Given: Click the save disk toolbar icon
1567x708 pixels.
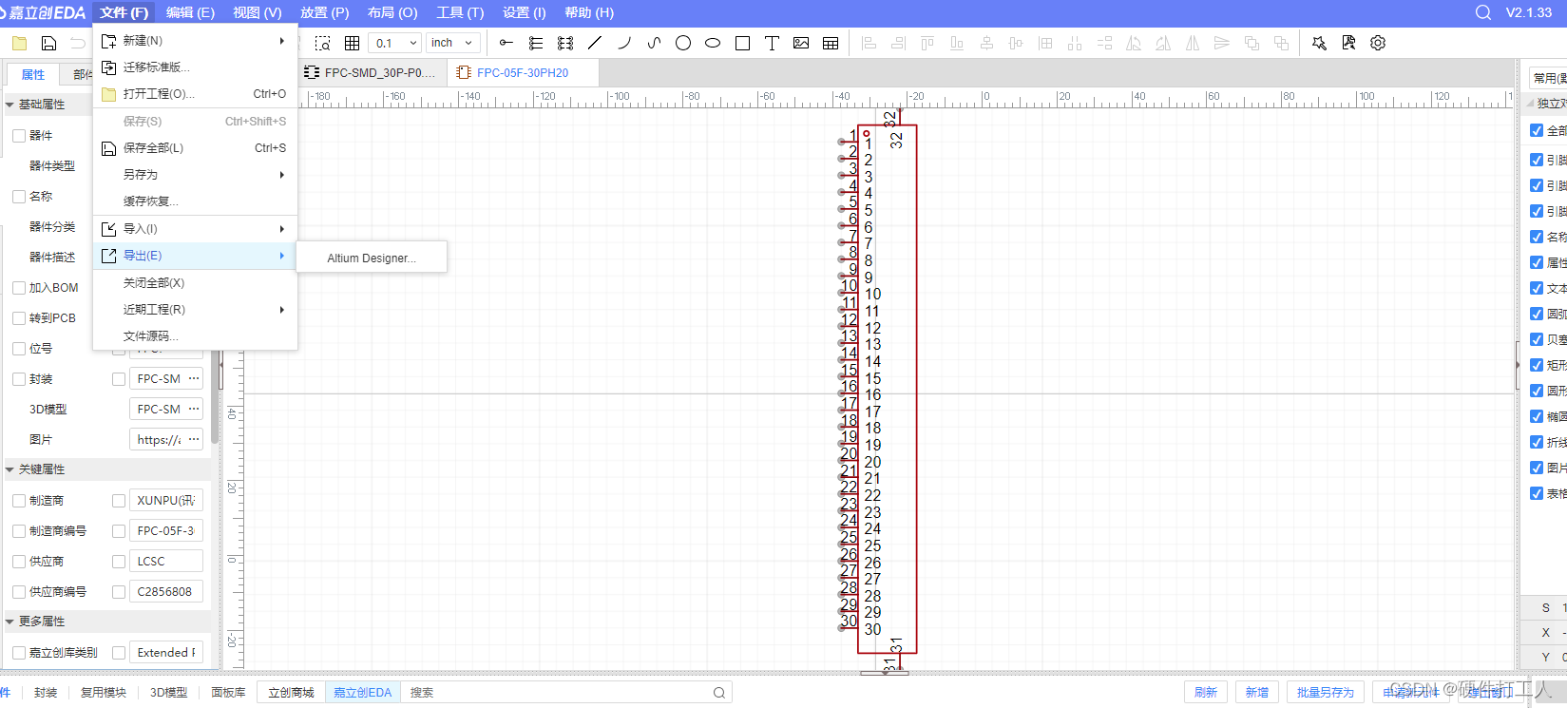Looking at the screenshot, I should coord(48,43).
